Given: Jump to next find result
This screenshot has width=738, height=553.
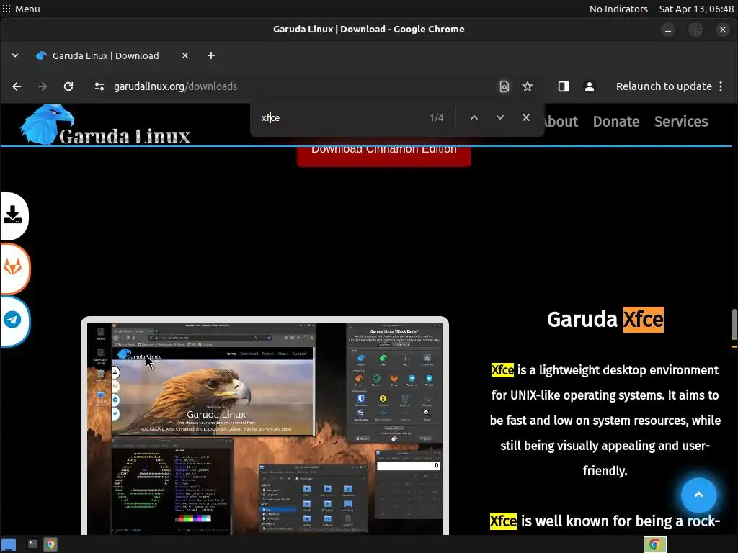Looking at the screenshot, I should [500, 117].
